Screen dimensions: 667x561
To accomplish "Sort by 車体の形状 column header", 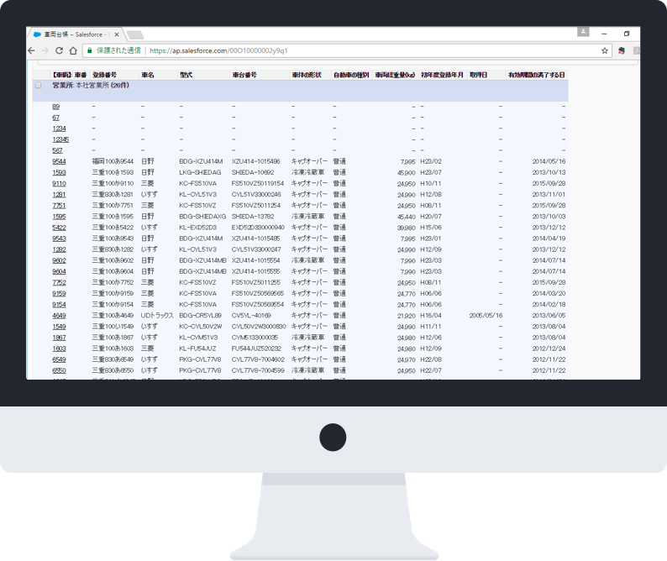I will click(307, 75).
